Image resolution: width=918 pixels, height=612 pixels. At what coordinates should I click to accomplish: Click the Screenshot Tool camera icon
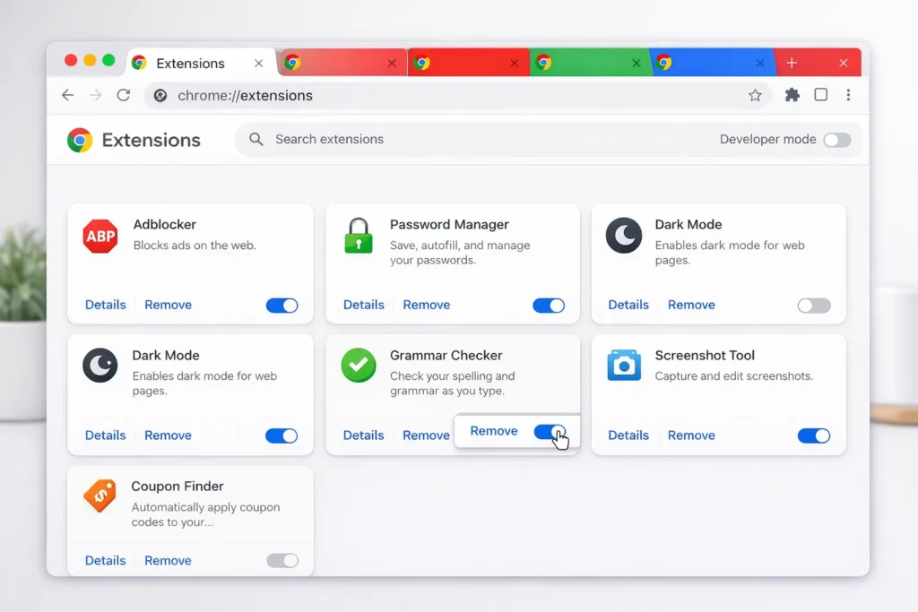(x=624, y=366)
